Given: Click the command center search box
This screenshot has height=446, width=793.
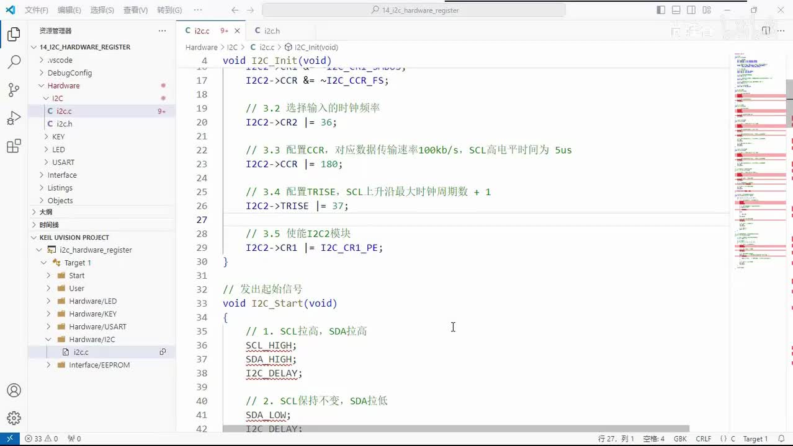Looking at the screenshot, I should tap(414, 10).
